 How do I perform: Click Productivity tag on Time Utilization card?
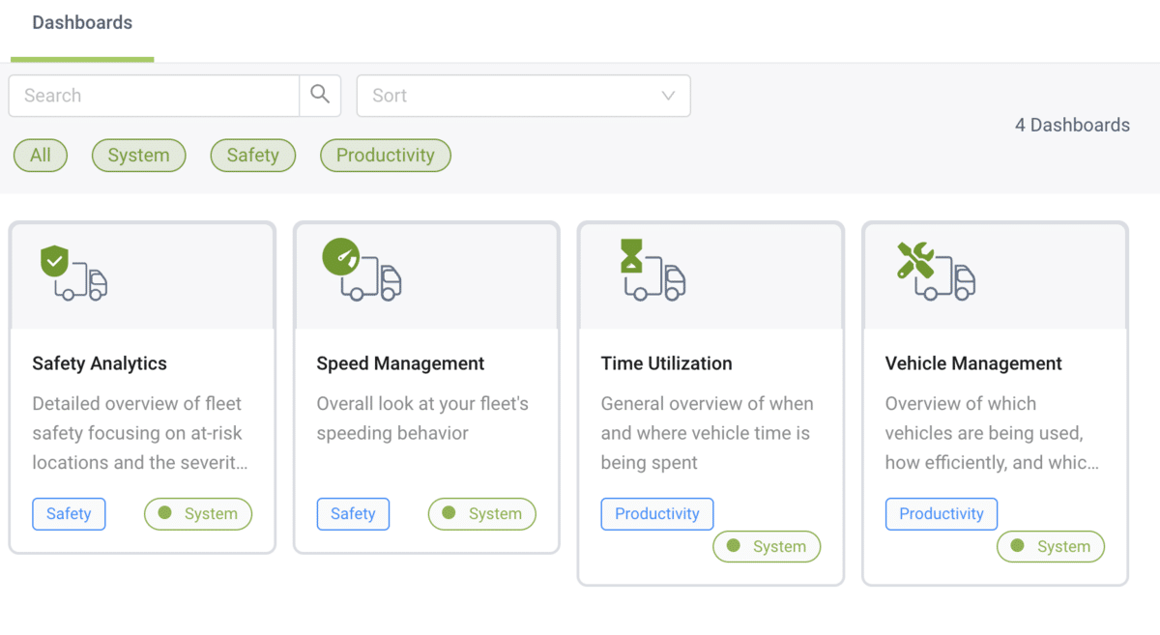(656, 514)
